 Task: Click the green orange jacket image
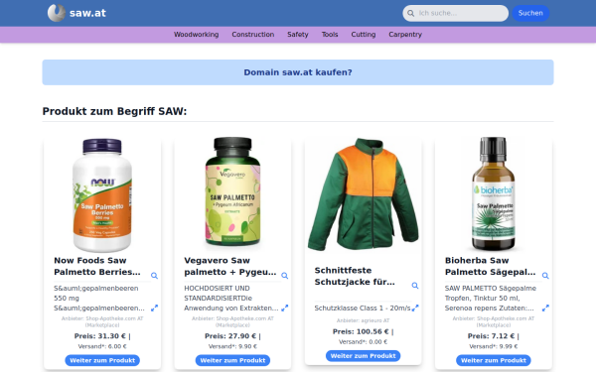[x=363, y=194]
